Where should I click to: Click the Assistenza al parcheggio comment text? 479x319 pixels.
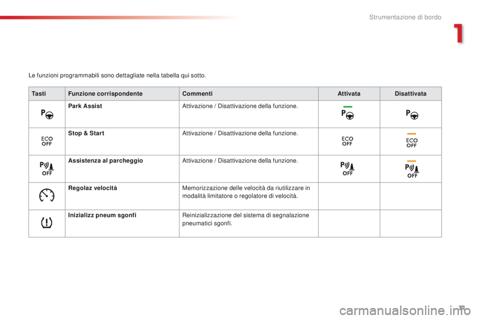click(240, 160)
